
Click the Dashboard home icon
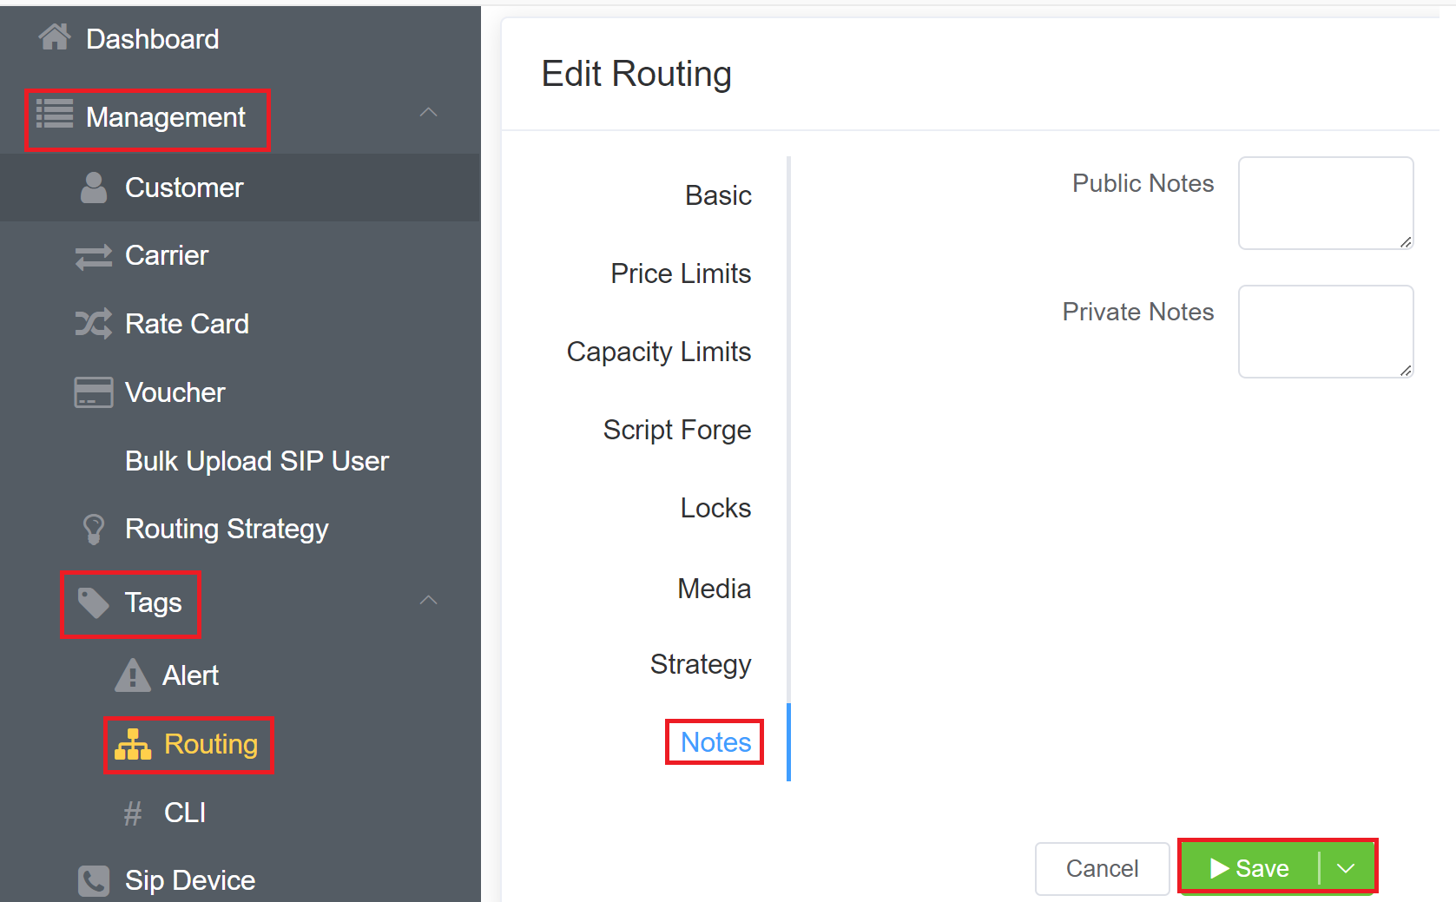[55, 37]
